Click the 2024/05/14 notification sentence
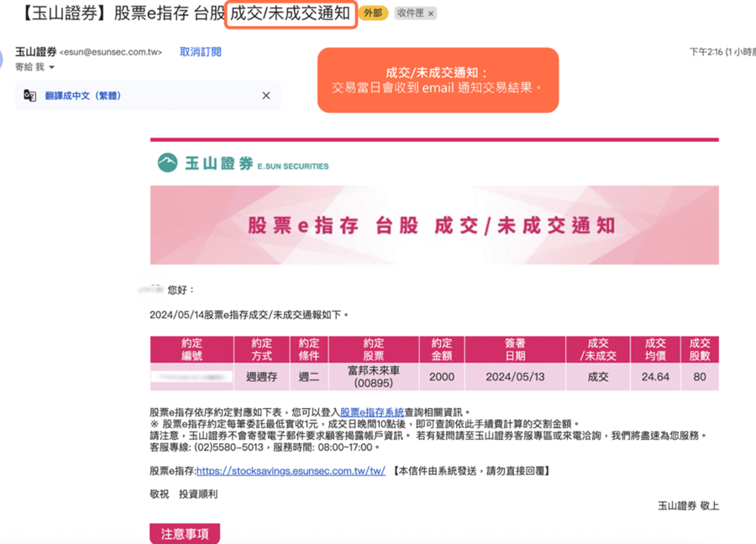Screen dimensions: 756x544 [249, 315]
